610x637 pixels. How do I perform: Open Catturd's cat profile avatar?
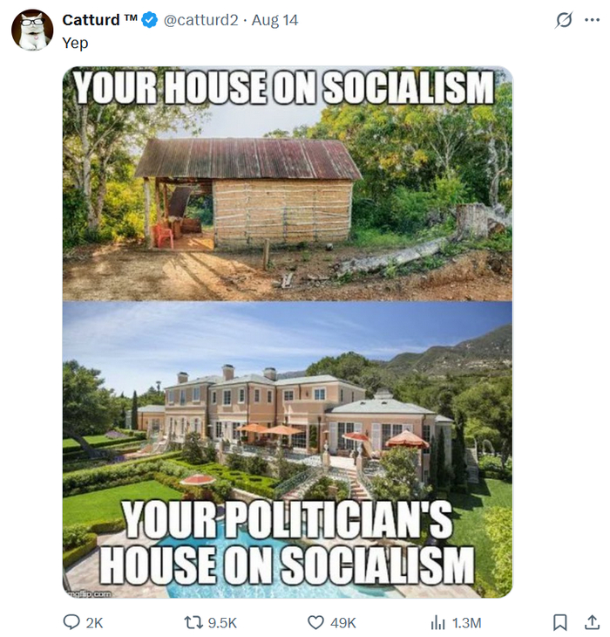pyautogui.click(x=32, y=30)
